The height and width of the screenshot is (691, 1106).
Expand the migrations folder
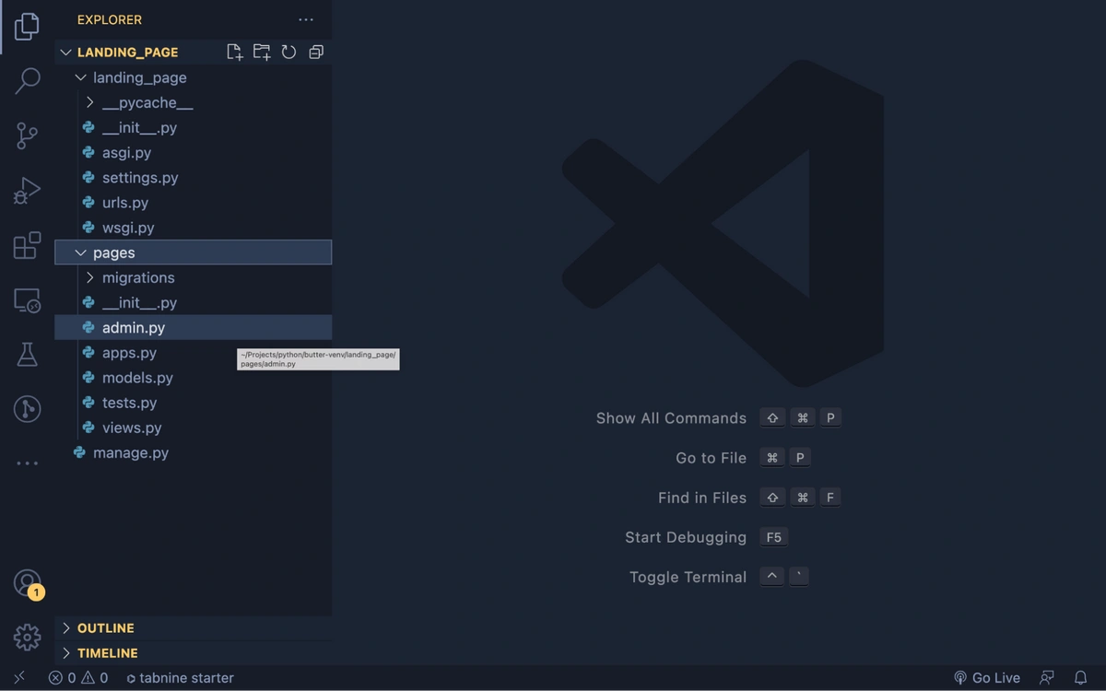pyautogui.click(x=194, y=277)
